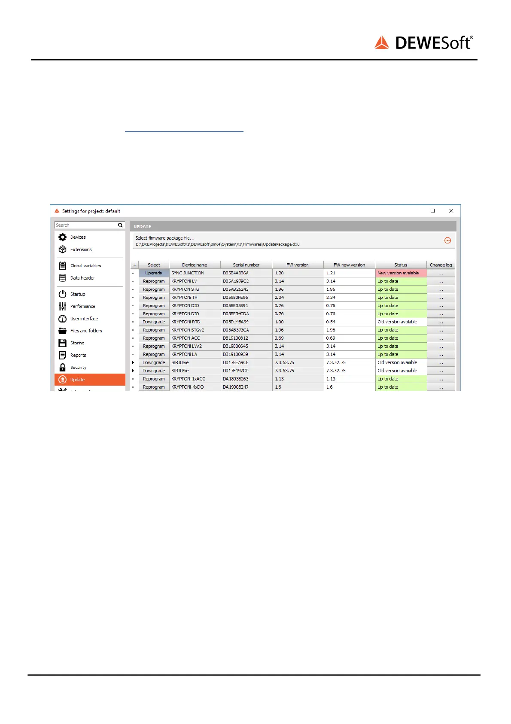511x724 pixels.
Task: Click the magnifier icon in Search box
Action: (x=120, y=225)
